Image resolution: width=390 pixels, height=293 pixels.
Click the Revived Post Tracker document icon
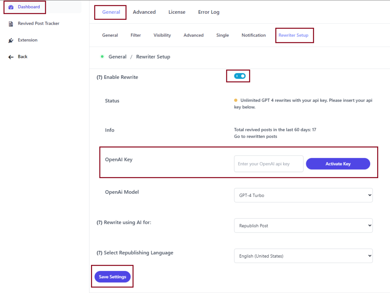pyautogui.click(x=11, y=24)
